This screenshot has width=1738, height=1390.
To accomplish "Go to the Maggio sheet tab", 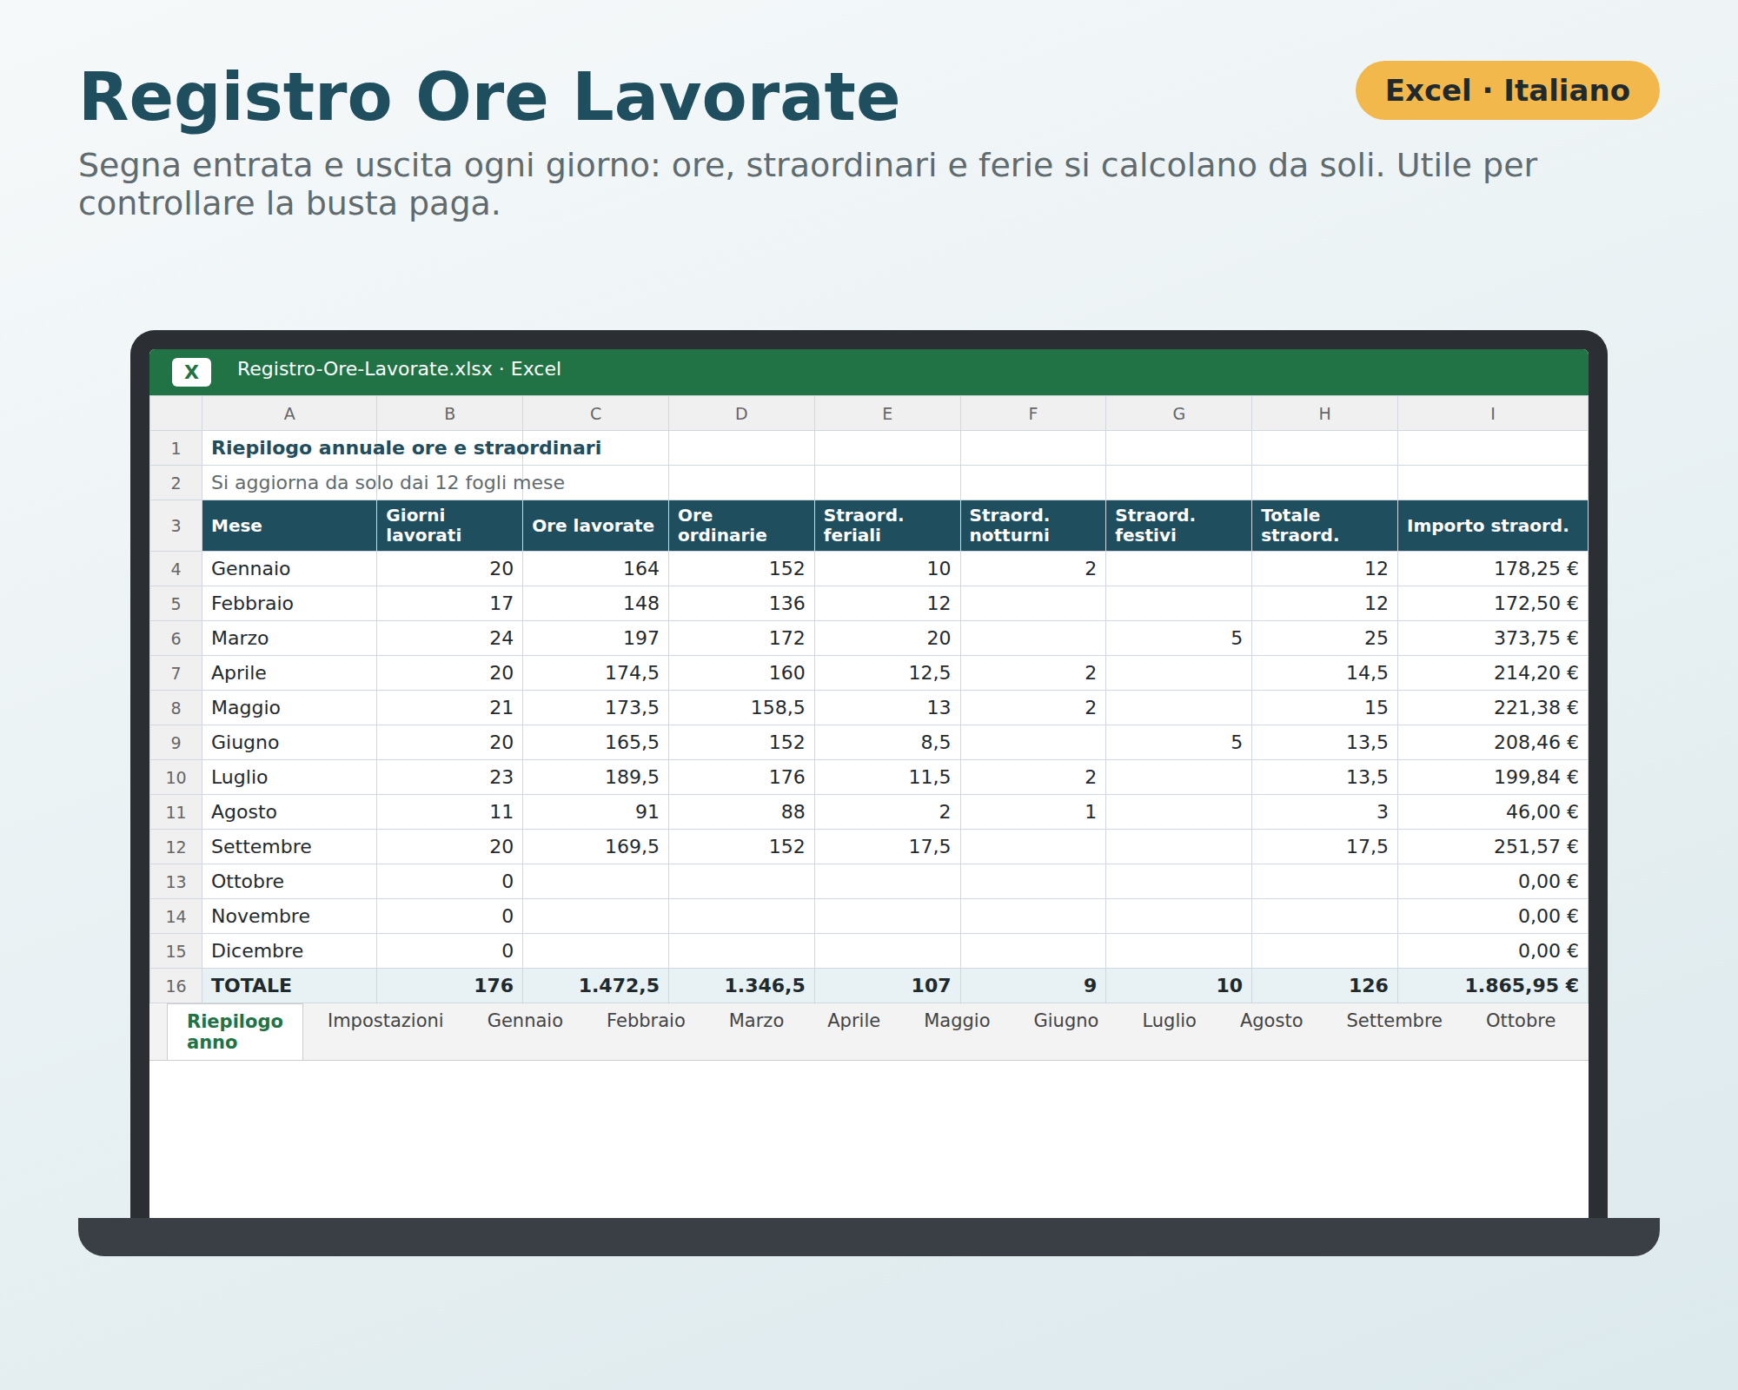I will 957,1021.
